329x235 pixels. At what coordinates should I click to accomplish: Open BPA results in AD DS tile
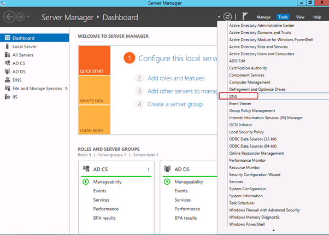(186, 218)
